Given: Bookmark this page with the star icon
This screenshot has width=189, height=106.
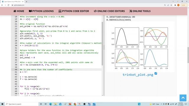Looking at the screenshot, I should [x=171, y=5].
